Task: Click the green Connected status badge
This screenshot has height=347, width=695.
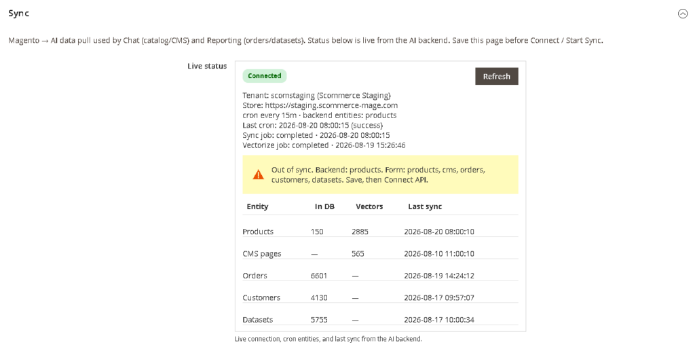Action: [x=265, y=76]
